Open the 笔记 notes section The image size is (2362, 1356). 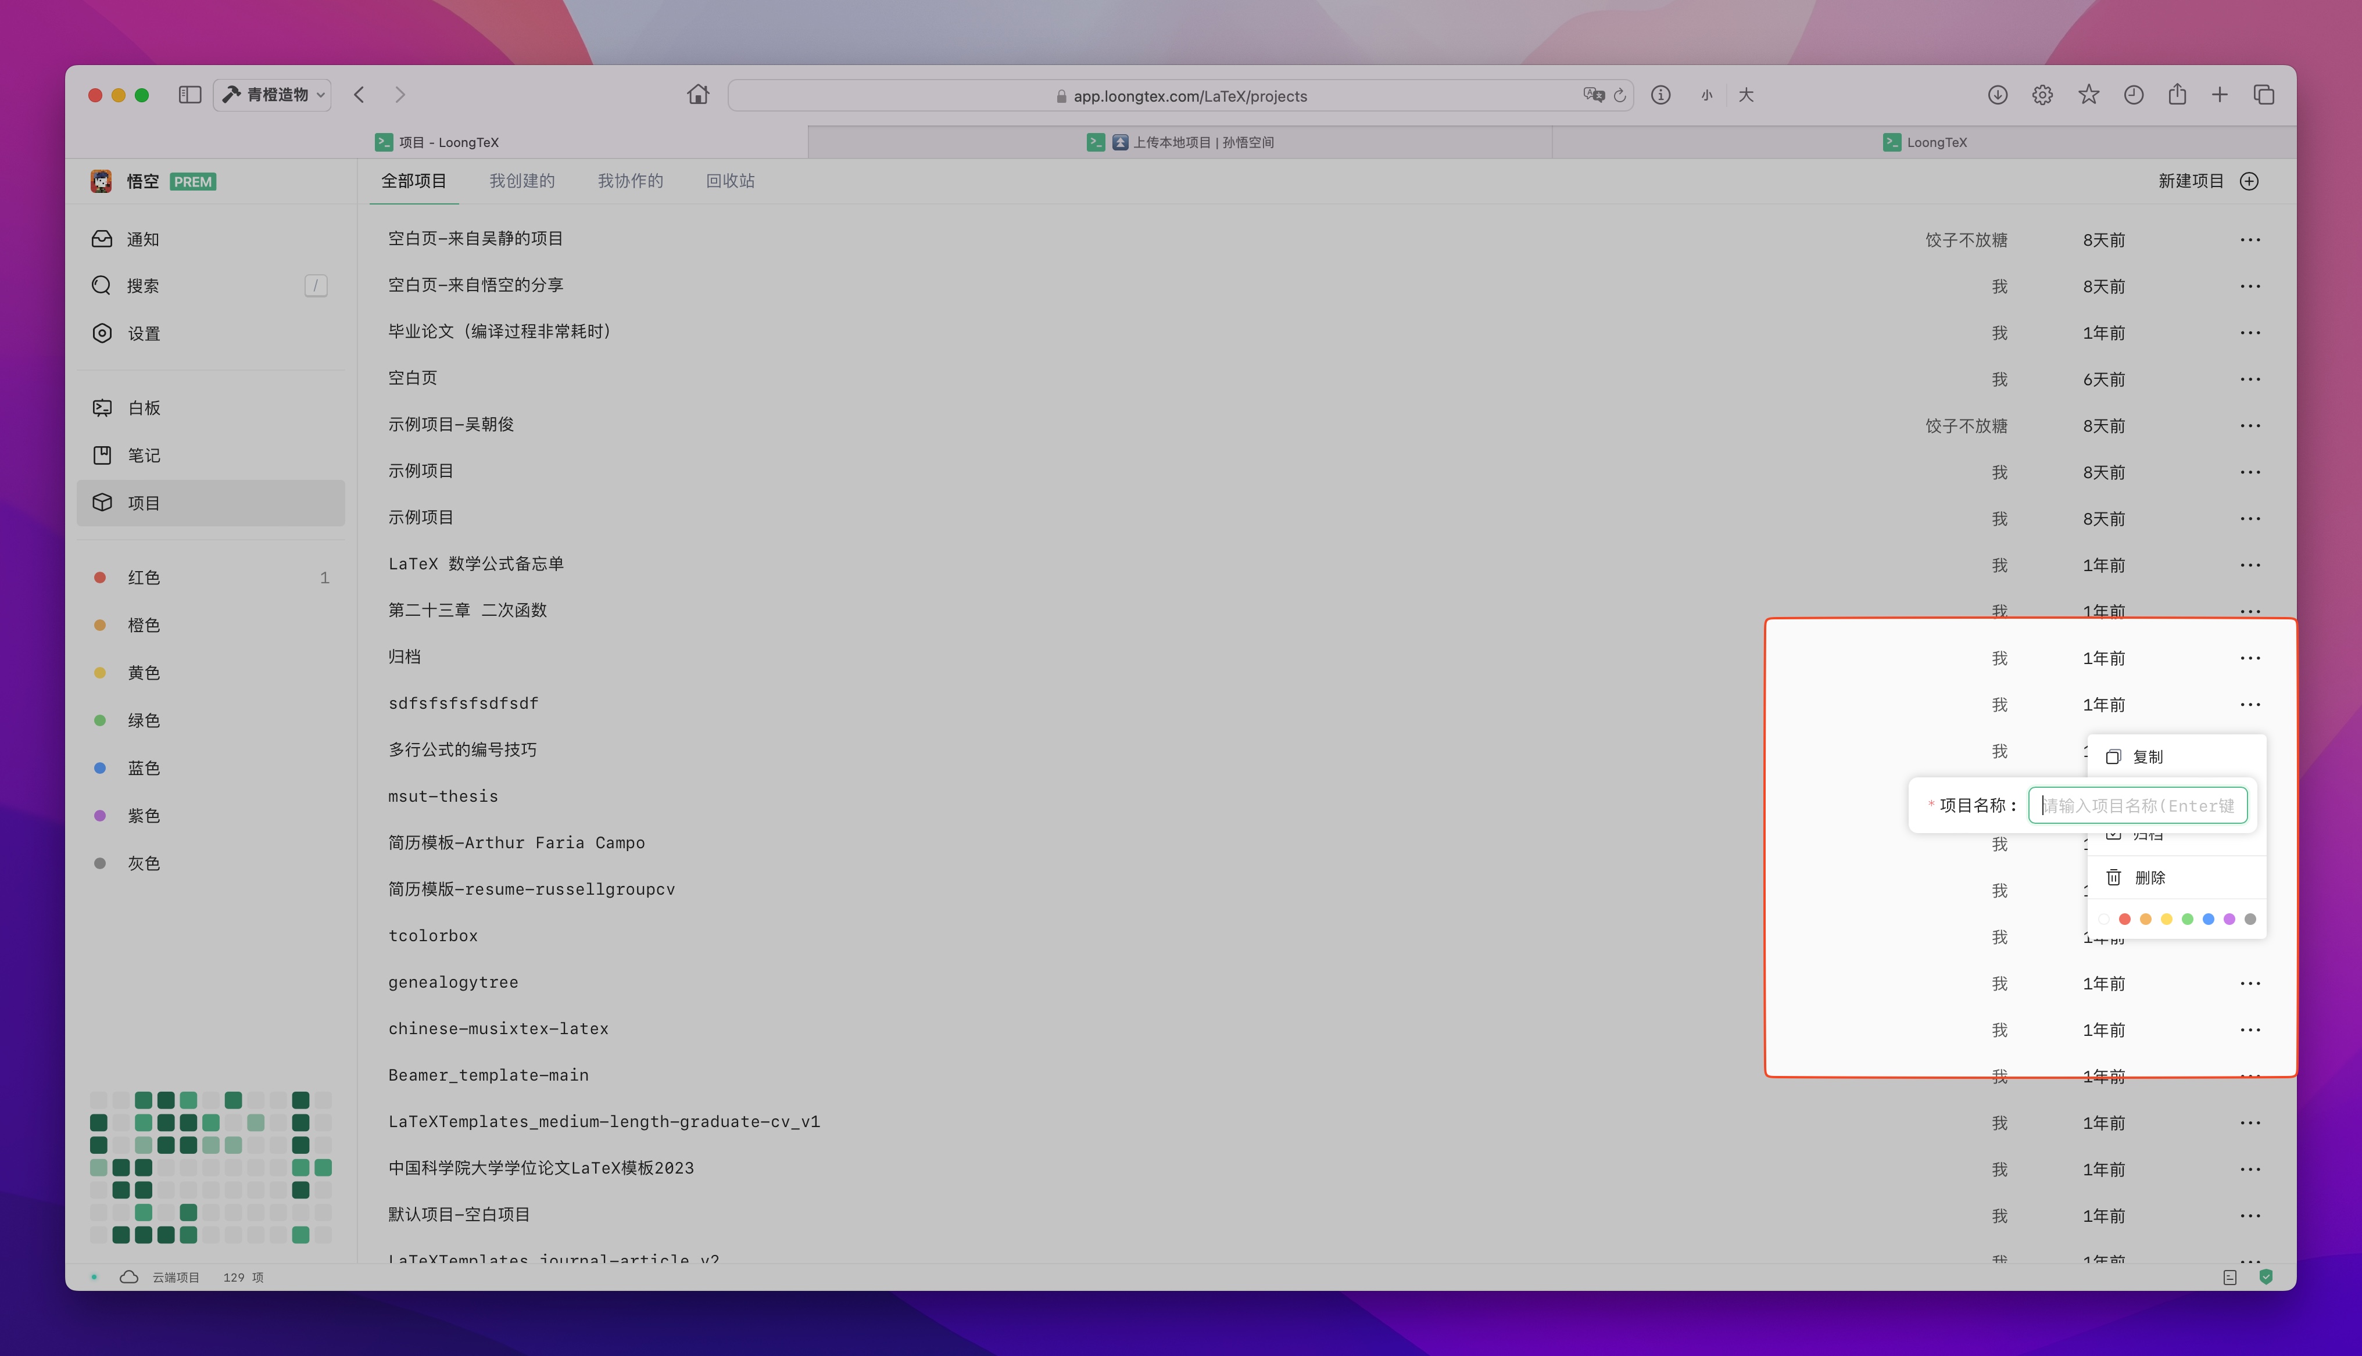[144, 455]
